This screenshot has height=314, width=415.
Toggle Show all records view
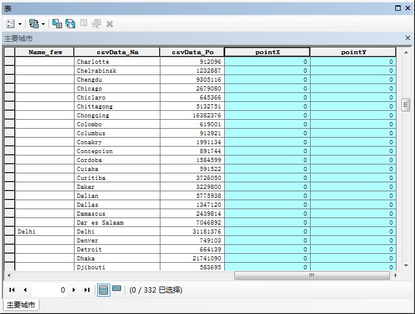pos(104,290)
